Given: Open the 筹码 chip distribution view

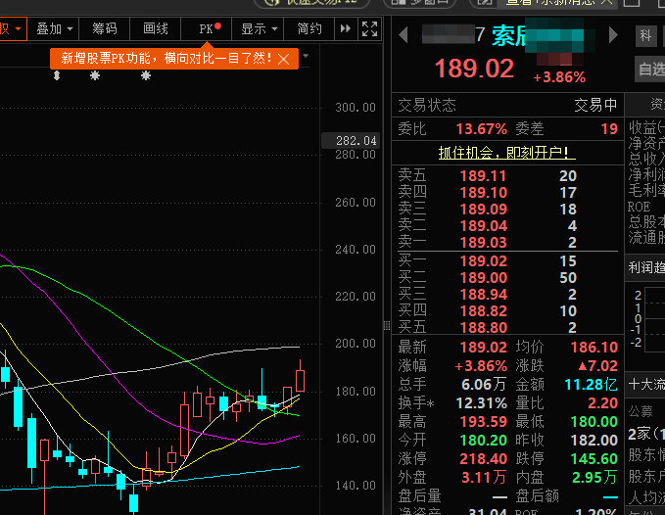Looking at the screenshot, I should pos(105,28).
